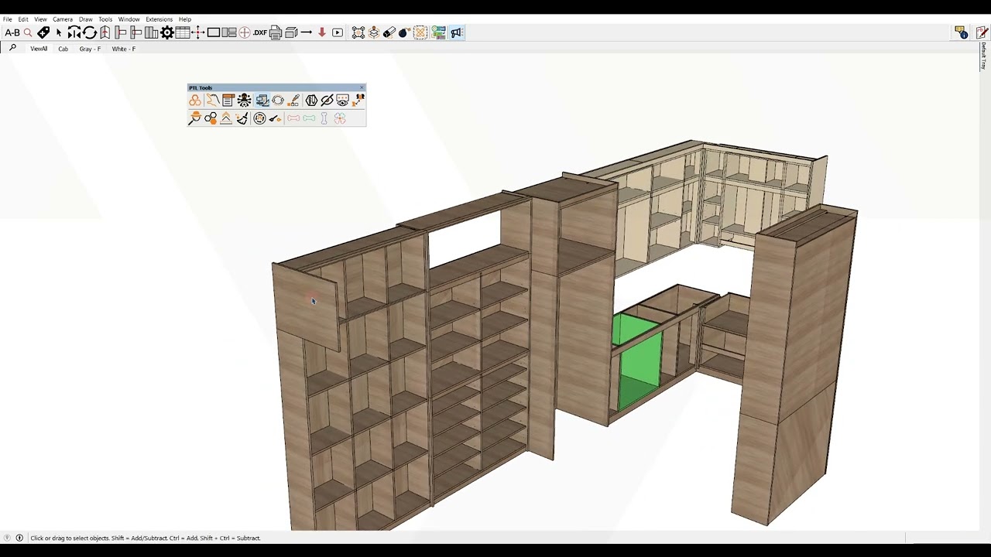The width and height of the screenshot is (991, 557).
Task: Toggle the eye with dots icon in PTL Tools
Action: [342, 101]
